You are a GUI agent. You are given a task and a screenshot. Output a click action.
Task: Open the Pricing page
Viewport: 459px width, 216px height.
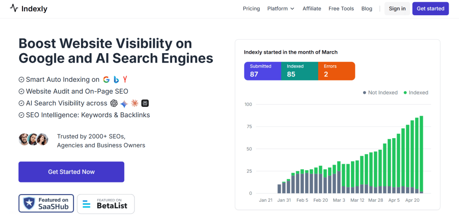(251, 8)
